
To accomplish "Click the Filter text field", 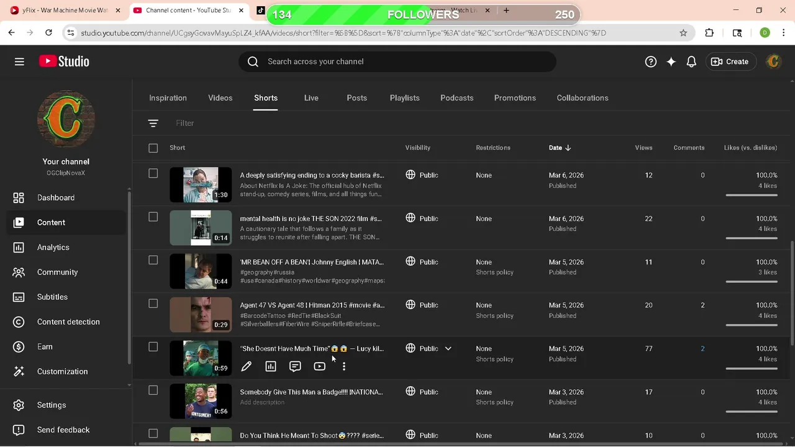I will click(185, 123).
